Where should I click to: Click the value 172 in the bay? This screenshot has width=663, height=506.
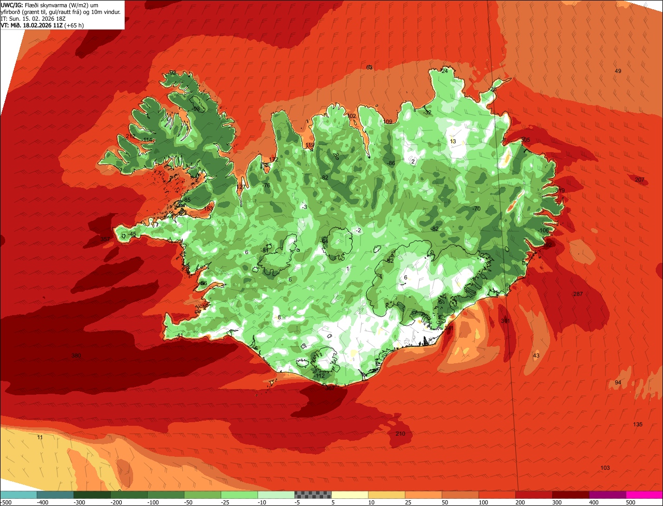pyautogui.click(x=273, y=159)
